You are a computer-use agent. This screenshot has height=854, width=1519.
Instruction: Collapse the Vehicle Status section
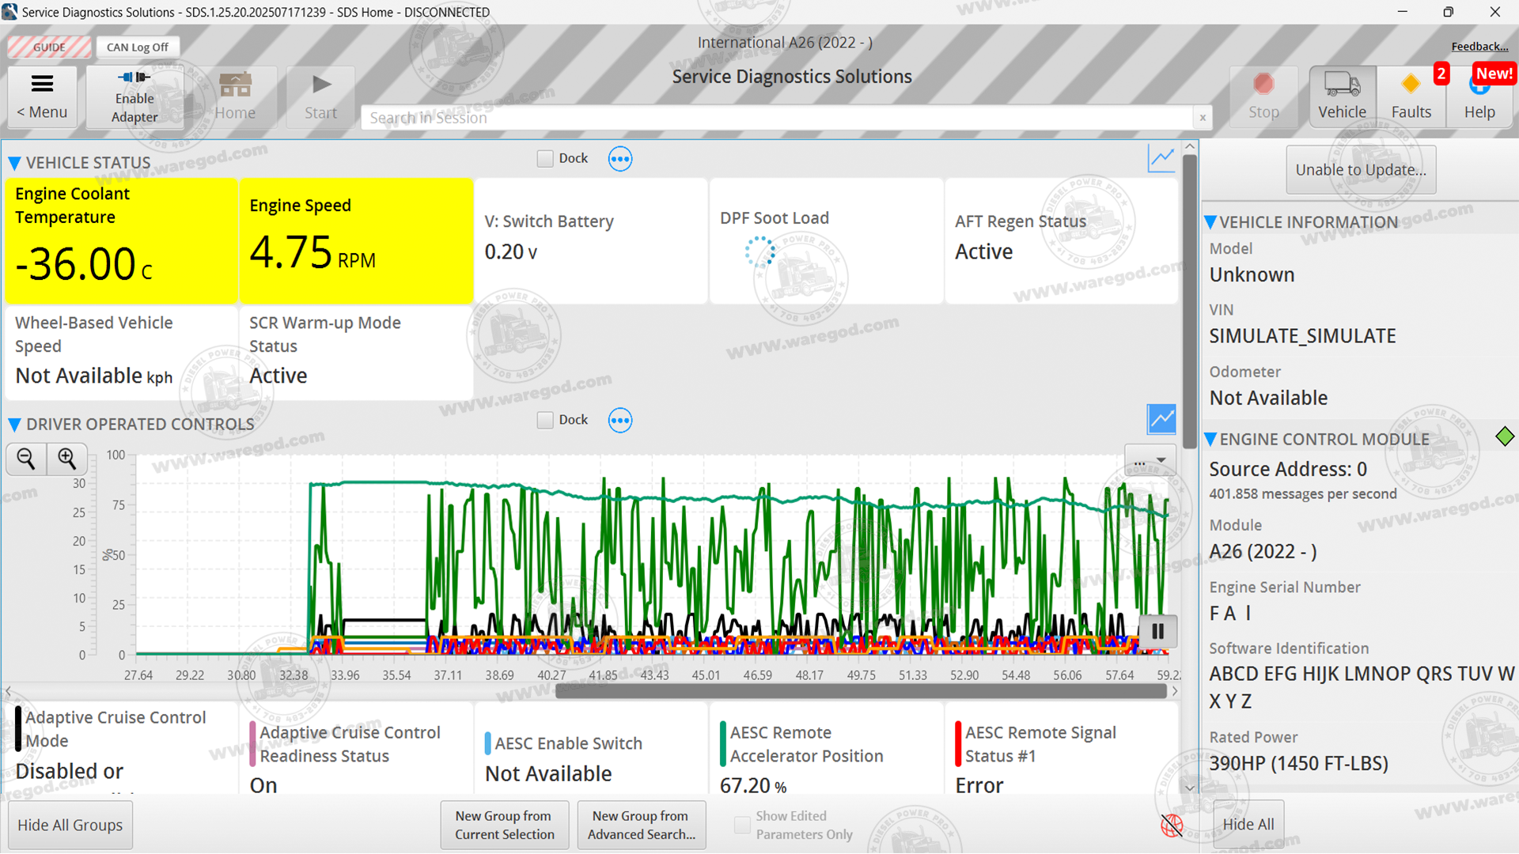click(x=14, y=163)
